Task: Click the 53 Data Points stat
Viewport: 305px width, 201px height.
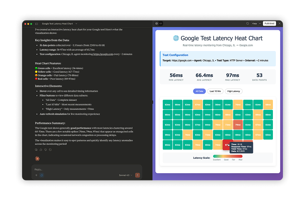Action: coord(259,77)
